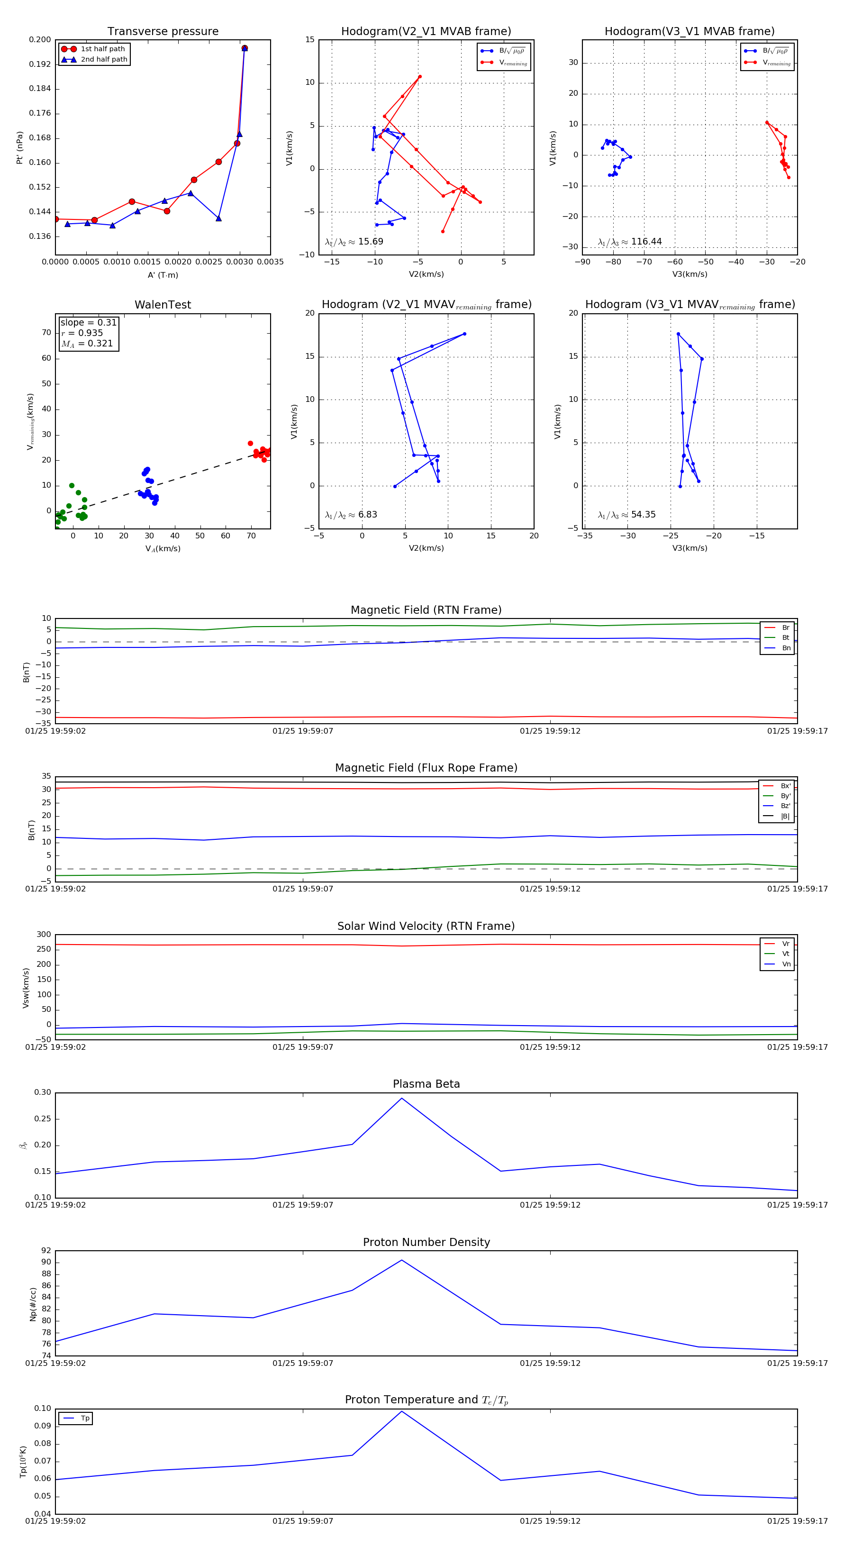Screen dimensions: 853x1564
Task: Click the eigenvalue ratio label 54.35
Action: point(627,515)
